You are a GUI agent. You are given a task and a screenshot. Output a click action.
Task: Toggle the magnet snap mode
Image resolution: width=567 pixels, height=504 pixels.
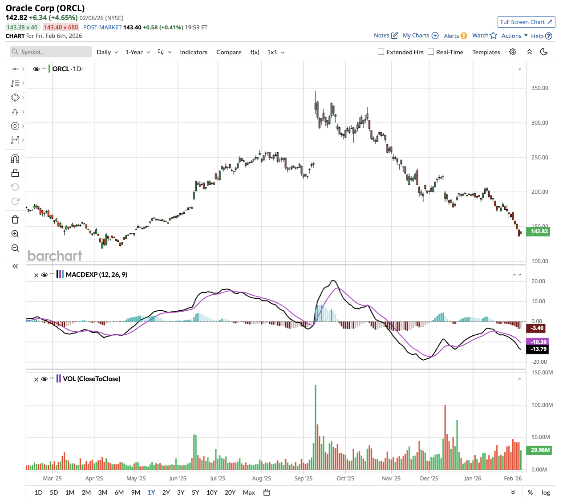coord(15,159)
